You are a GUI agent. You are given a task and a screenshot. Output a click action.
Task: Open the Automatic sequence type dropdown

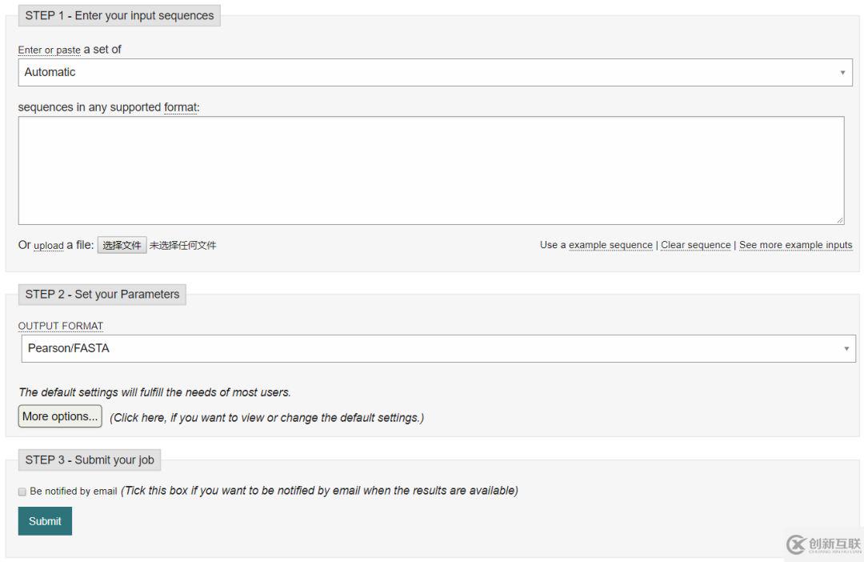(435, 72)
